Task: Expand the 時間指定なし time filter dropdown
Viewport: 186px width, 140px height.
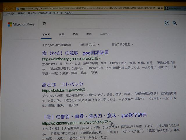Action: [x=90, y=45]
